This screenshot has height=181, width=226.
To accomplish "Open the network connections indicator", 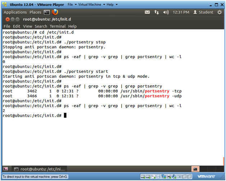I will pyautogui.click(x=157, y=12).
